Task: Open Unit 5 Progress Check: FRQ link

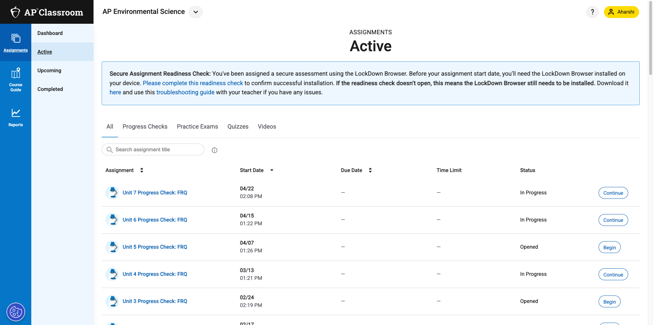Action: click(155, 247)
